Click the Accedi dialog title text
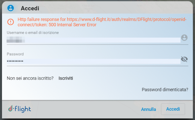Viewport: 195px width, 120px height. point(30,8)
